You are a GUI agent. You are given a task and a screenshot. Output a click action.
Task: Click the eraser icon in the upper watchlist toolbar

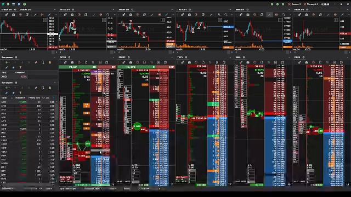(x=36, y=62)
